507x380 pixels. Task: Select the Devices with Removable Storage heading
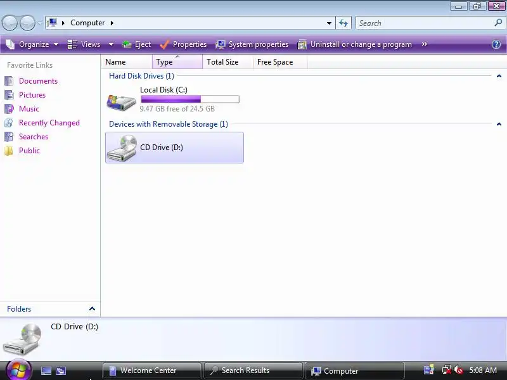coord(168,124)
